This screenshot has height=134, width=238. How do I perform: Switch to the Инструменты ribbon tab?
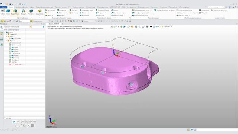131,7
